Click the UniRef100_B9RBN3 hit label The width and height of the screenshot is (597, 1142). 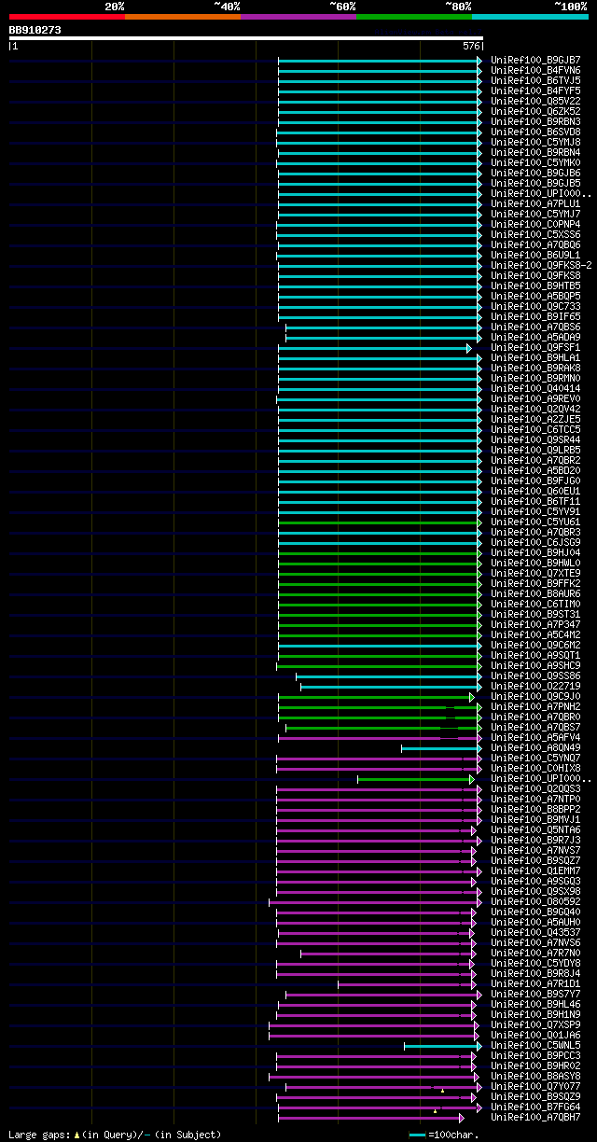point(535,121)
